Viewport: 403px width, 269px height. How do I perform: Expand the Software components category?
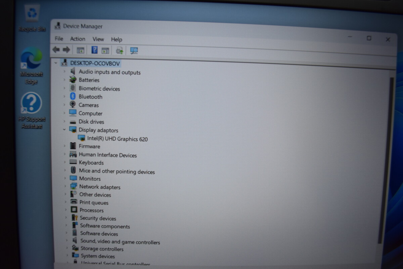(66, 226)
